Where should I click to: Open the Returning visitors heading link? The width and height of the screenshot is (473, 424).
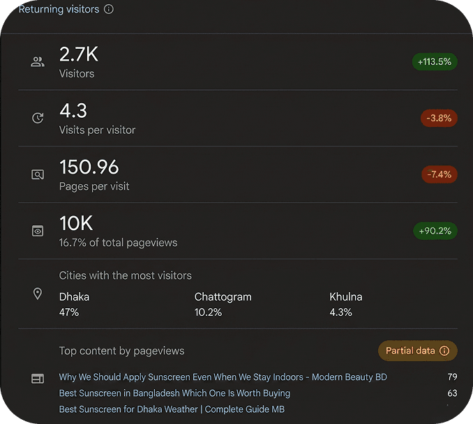pos(59,9)
